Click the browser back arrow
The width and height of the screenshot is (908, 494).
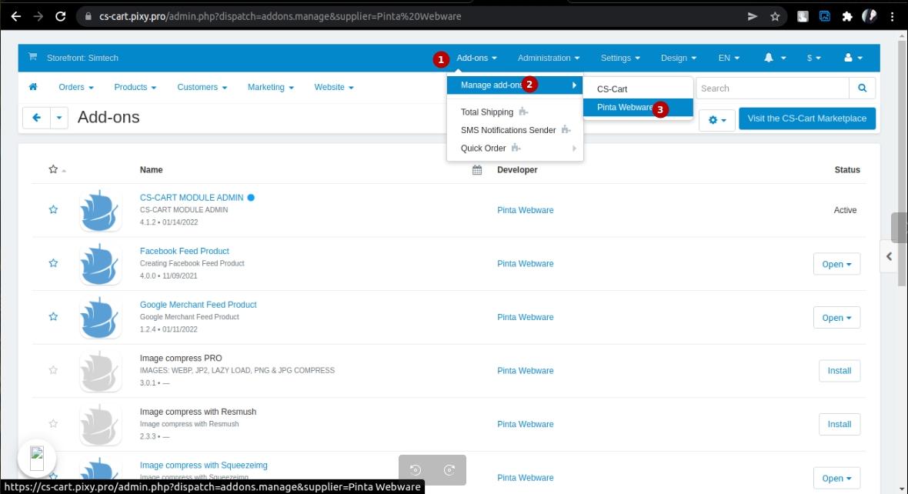[x=15, y=16]
